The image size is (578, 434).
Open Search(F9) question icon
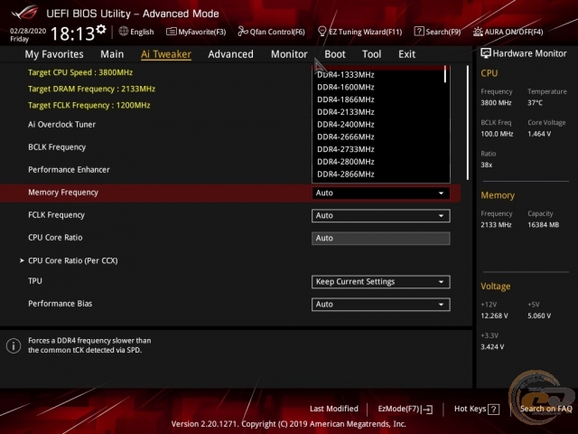[419, 32]
